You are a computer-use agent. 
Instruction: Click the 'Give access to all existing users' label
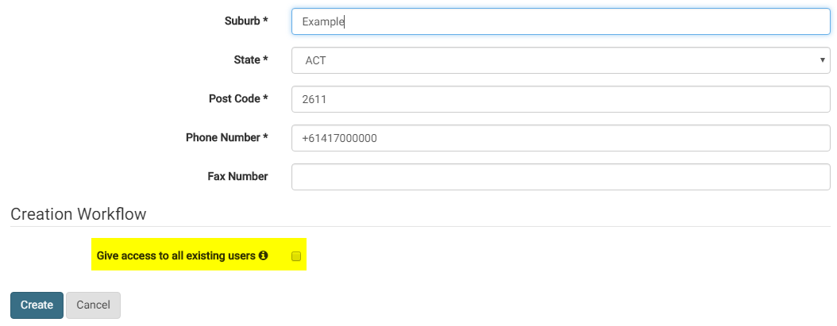175,256
